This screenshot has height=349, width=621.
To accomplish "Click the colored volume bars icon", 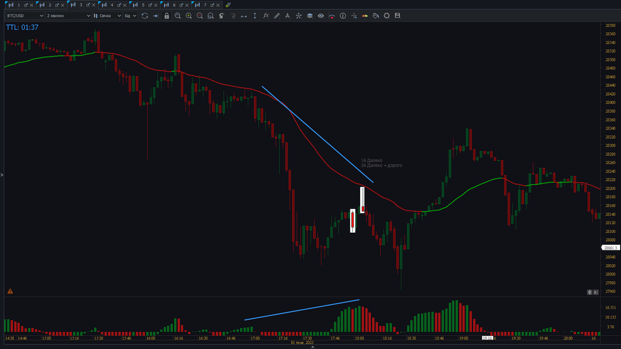I will coord(365,16).
